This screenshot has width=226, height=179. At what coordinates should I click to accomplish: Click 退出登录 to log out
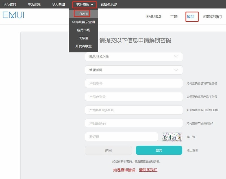192,150
